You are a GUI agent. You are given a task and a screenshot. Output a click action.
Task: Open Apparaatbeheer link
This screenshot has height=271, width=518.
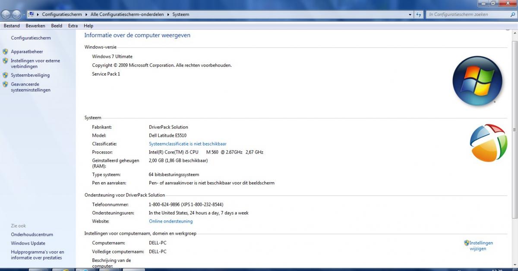coord(27,51)
